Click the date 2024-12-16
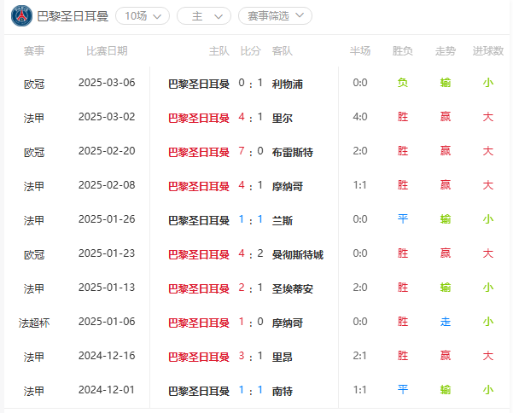 [107, 356]
